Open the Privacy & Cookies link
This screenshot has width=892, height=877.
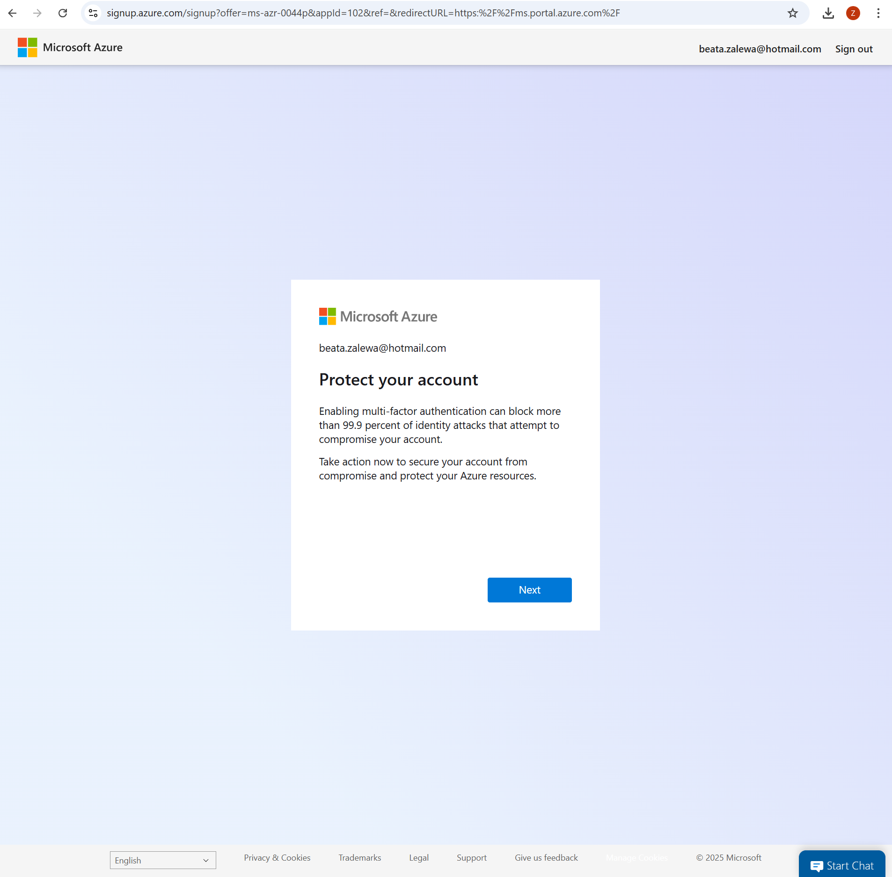click(277, 858)
